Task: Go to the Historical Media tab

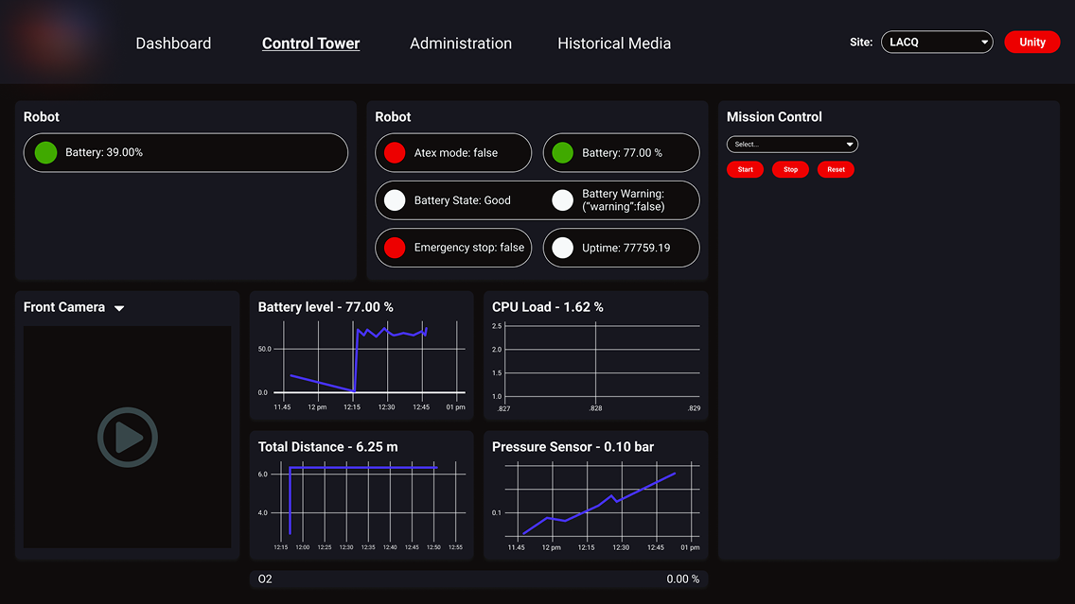Action: pos(614,43)
